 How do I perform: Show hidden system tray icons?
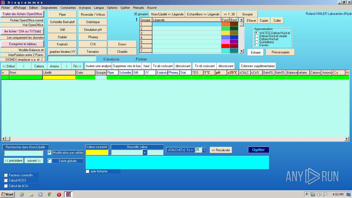point(307,194)
